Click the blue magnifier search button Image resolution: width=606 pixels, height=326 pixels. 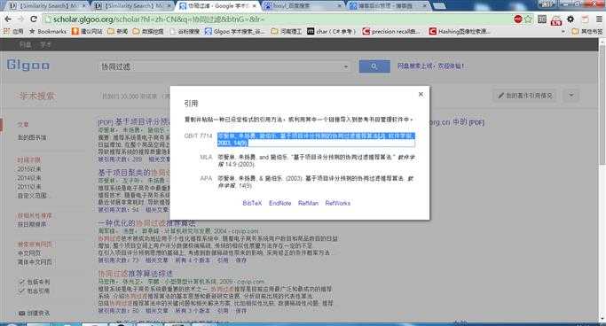tap(374, 66)
